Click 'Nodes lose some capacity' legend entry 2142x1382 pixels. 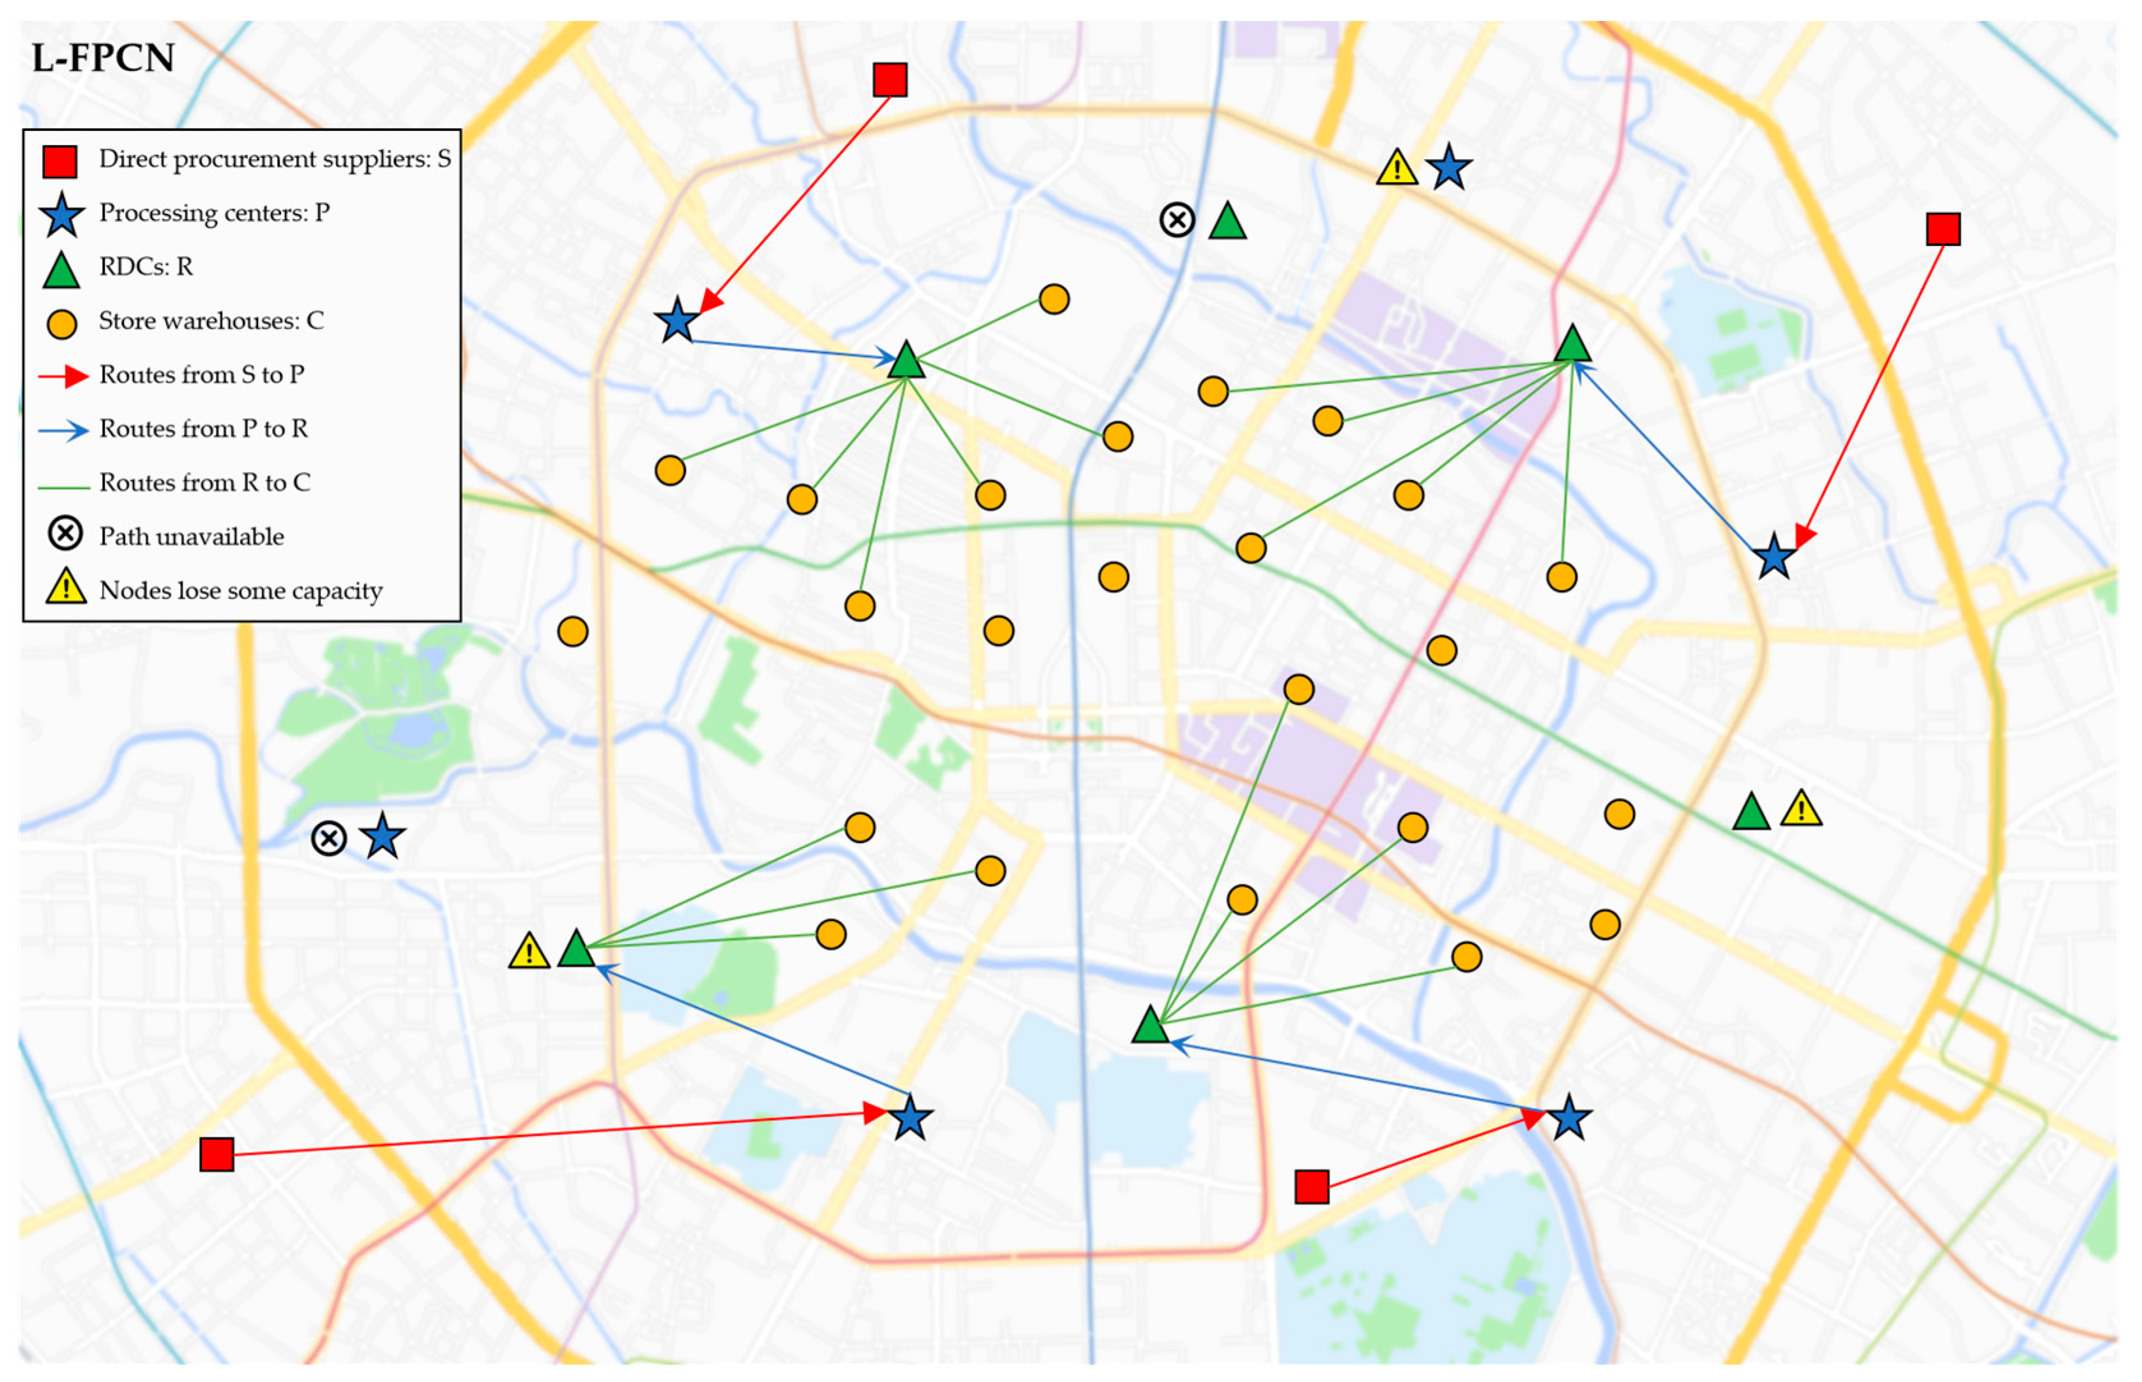[x=241, y=591]
